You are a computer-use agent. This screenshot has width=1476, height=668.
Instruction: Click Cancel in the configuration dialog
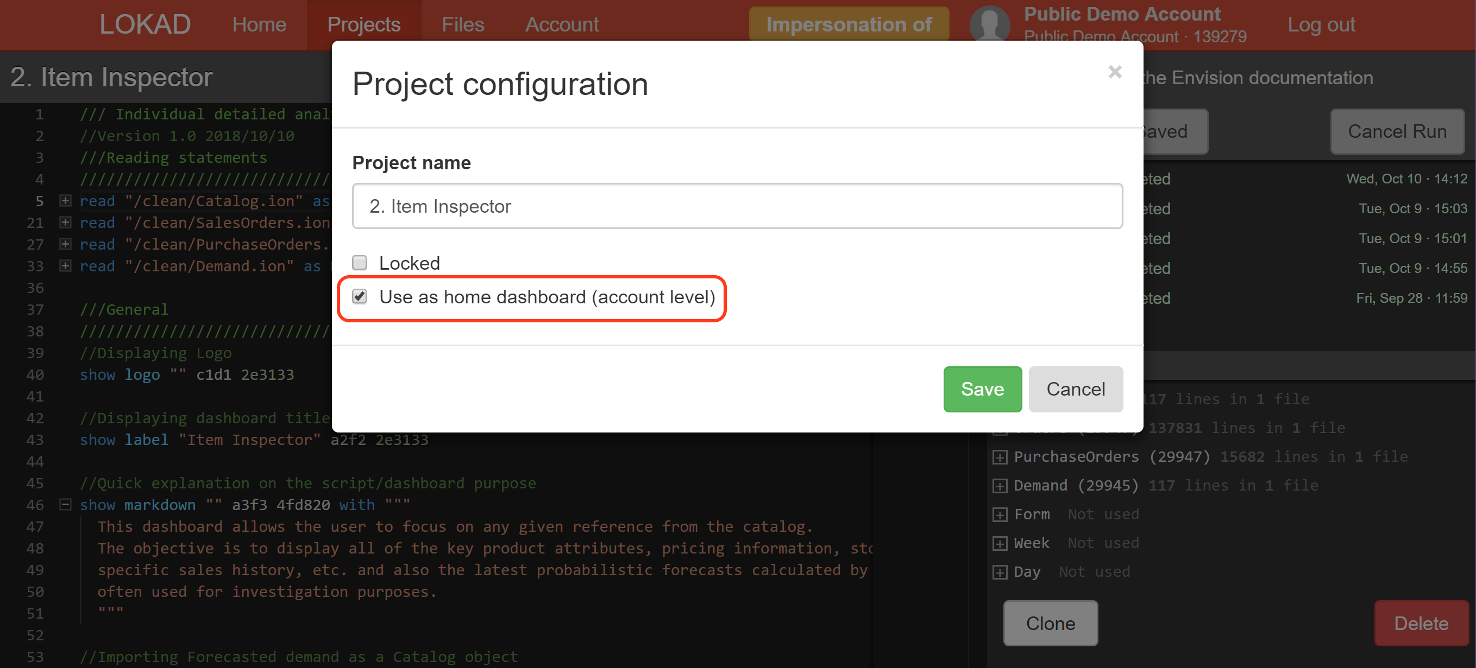1075,389
